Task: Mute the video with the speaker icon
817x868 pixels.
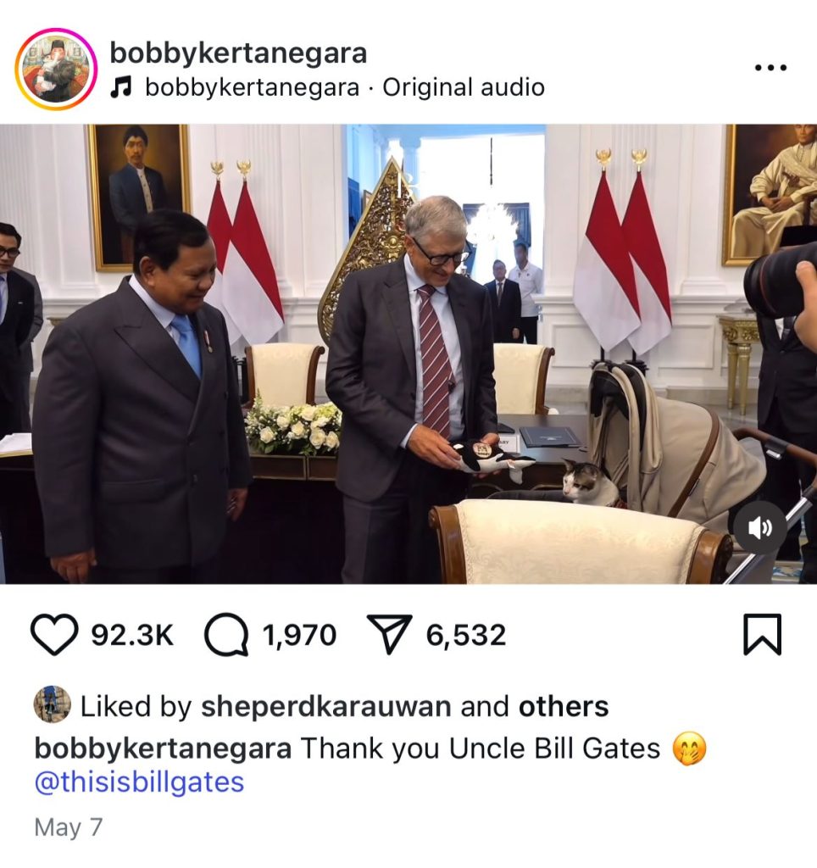Action: point(760,528)
